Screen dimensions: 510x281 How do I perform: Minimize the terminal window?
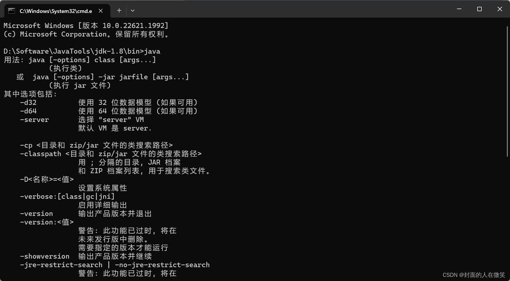(x=459, y=9)
